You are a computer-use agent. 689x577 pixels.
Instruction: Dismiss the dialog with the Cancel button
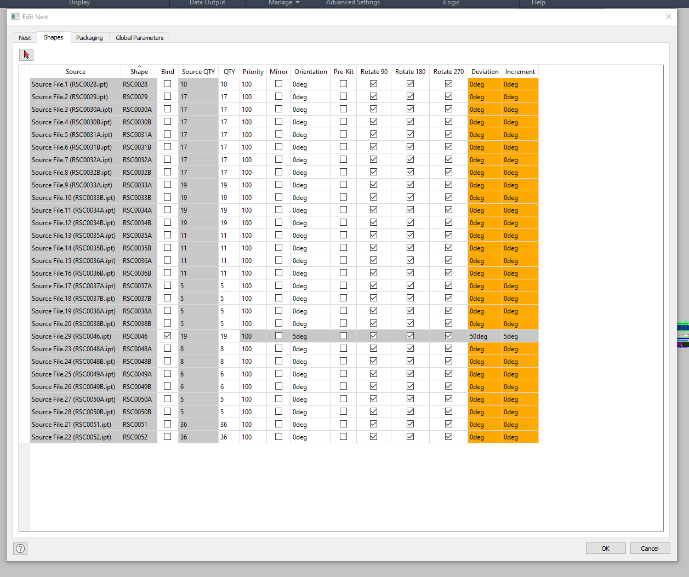point(650,548)
